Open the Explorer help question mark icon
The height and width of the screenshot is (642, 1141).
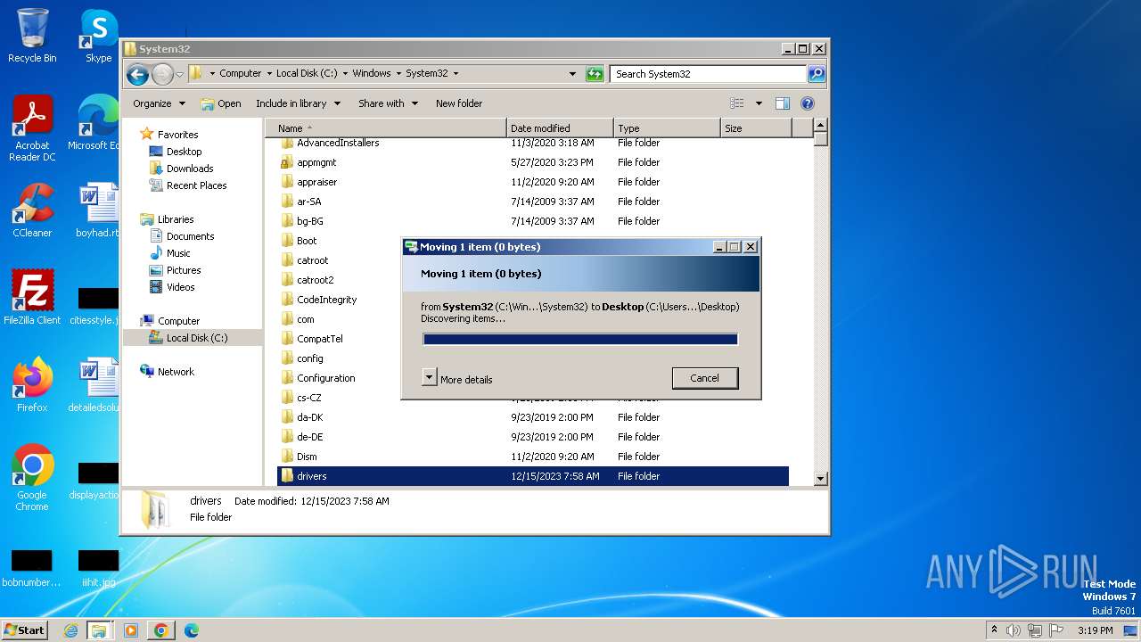coord(808,103)
